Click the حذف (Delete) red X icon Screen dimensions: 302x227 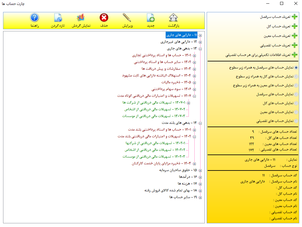(x=104, y=18)
